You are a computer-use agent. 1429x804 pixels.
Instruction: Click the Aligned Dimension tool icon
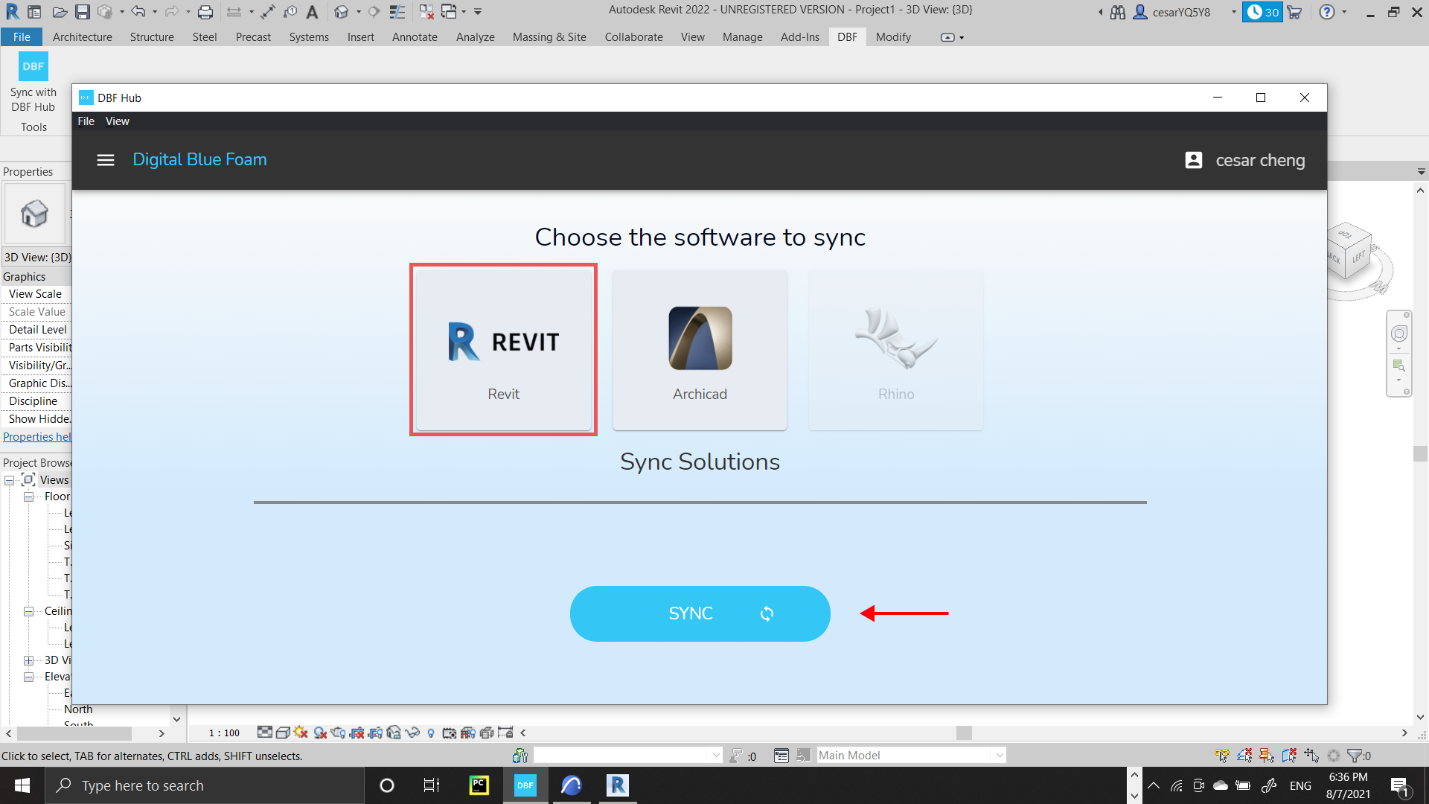[268, 12]
